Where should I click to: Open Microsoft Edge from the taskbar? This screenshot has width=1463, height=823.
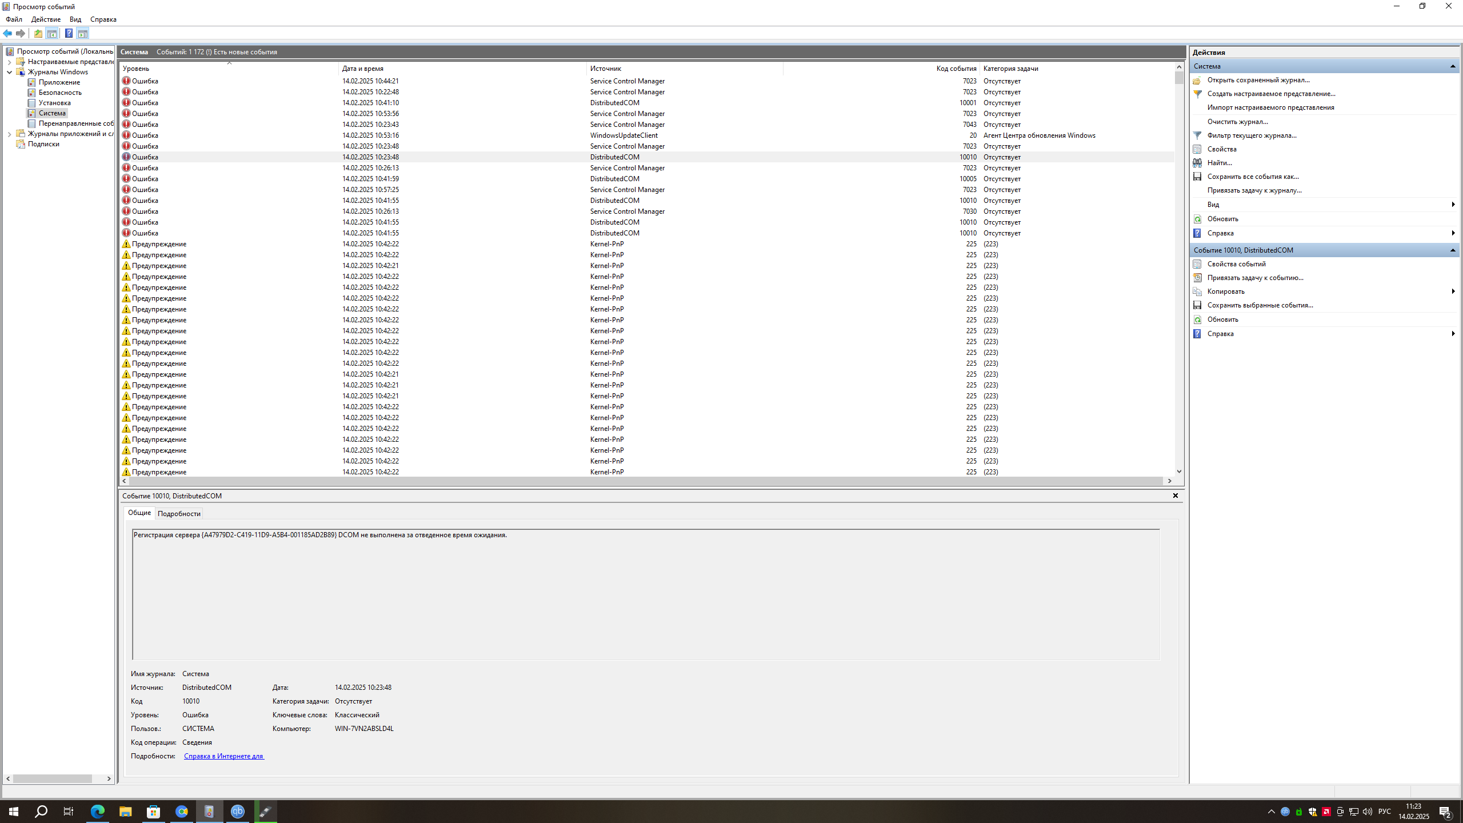(x=98, y=811)
